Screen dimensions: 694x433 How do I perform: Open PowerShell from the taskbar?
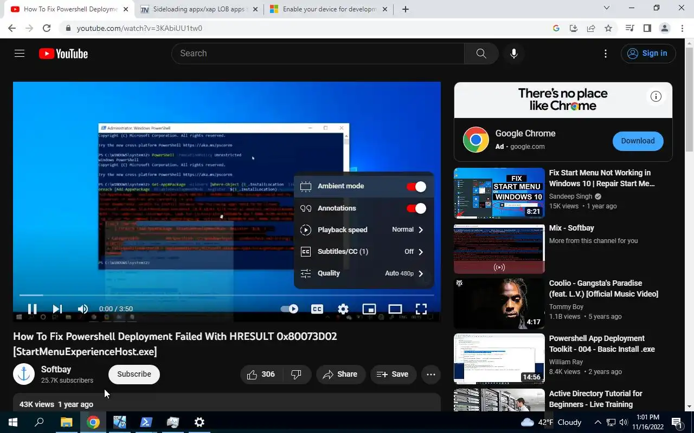[146, 422]
